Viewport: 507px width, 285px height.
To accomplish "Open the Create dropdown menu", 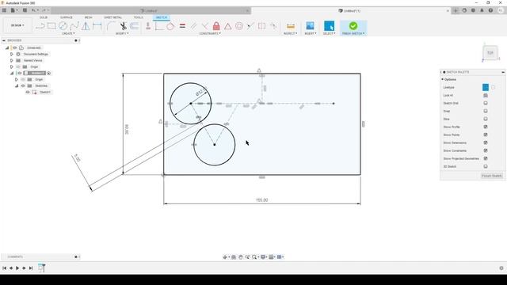I will [x=68, y=33].
